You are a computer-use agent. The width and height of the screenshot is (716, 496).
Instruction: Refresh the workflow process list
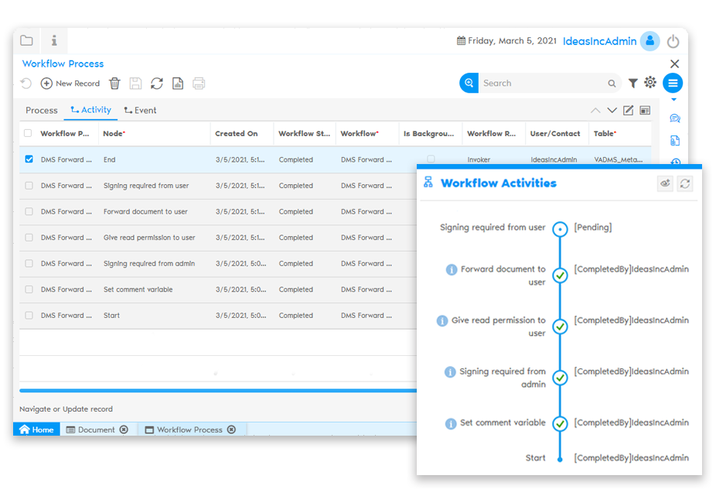pyautogui.click(x=157, y=83)
